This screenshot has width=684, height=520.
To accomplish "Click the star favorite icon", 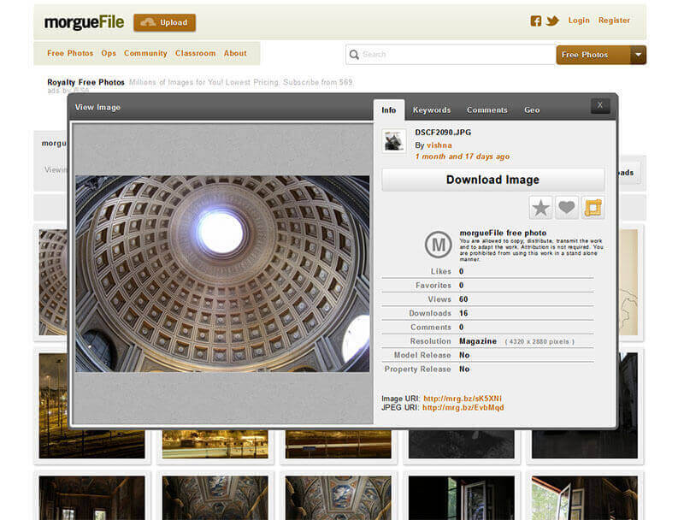I will tap(540, 208).
